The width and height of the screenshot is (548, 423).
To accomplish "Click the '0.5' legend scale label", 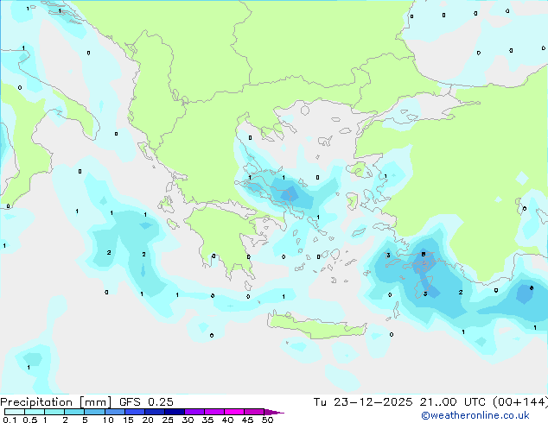I will pos(30,420).
